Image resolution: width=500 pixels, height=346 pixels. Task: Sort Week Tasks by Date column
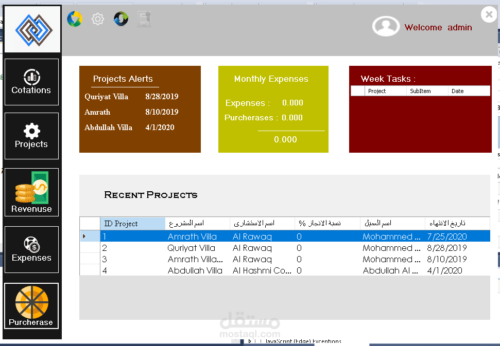point(469,91)
